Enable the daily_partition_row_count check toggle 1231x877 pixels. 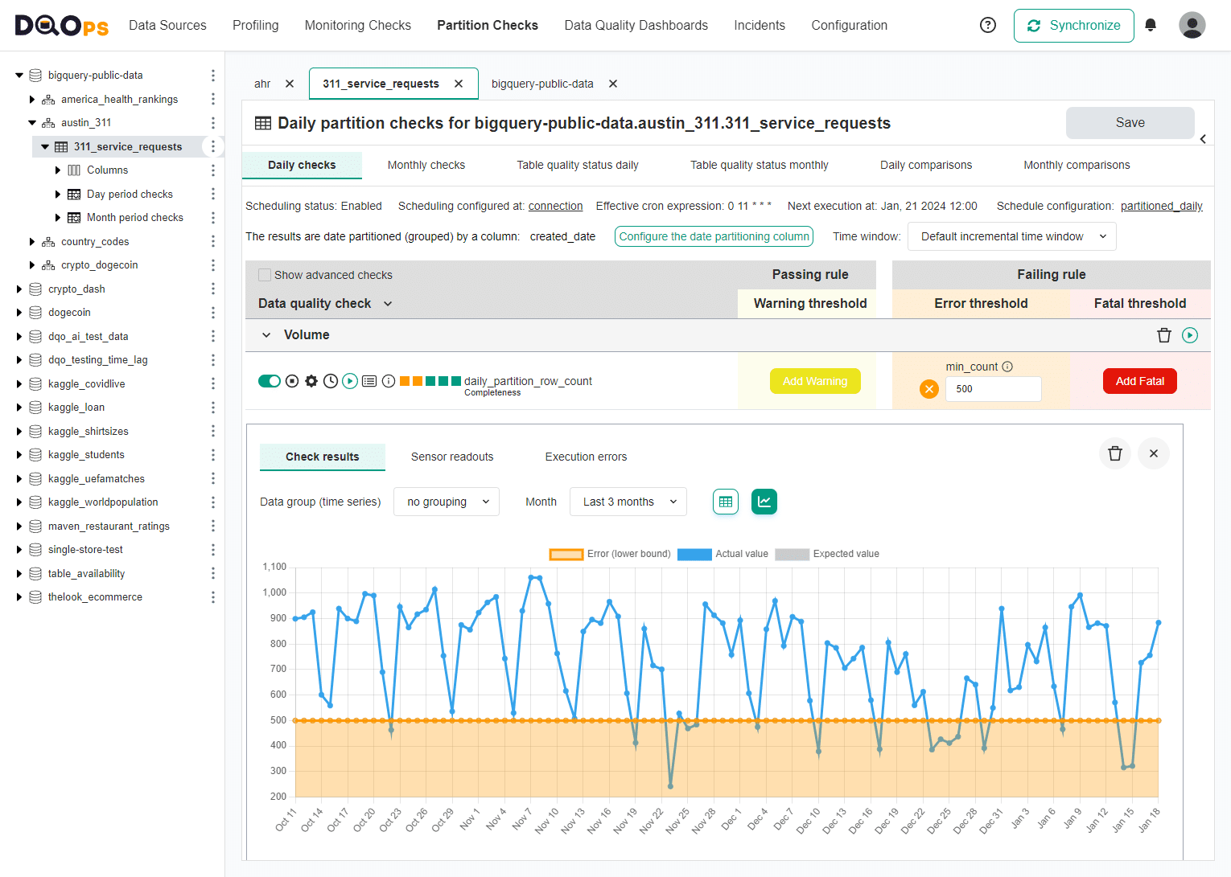coord(270,380)
